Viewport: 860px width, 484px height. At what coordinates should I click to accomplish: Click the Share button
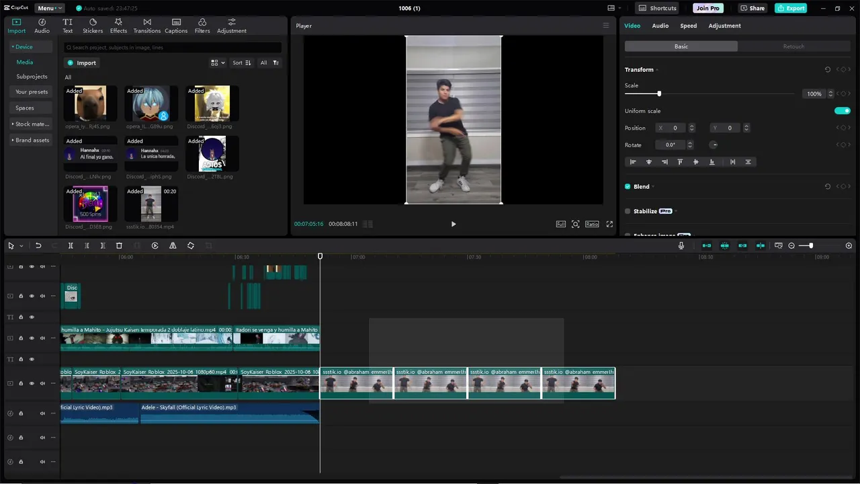coord(752,8)
